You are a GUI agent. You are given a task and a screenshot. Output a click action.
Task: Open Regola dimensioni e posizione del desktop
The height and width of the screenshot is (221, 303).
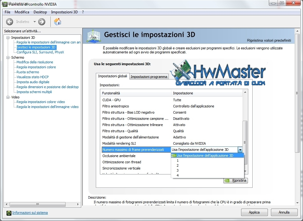point(48,87)
